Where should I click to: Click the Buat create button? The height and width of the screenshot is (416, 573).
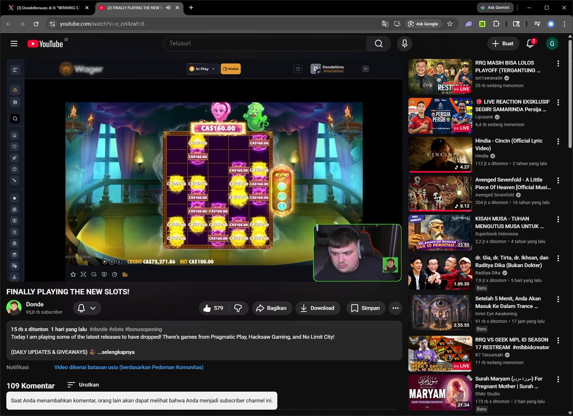(503, 44)
